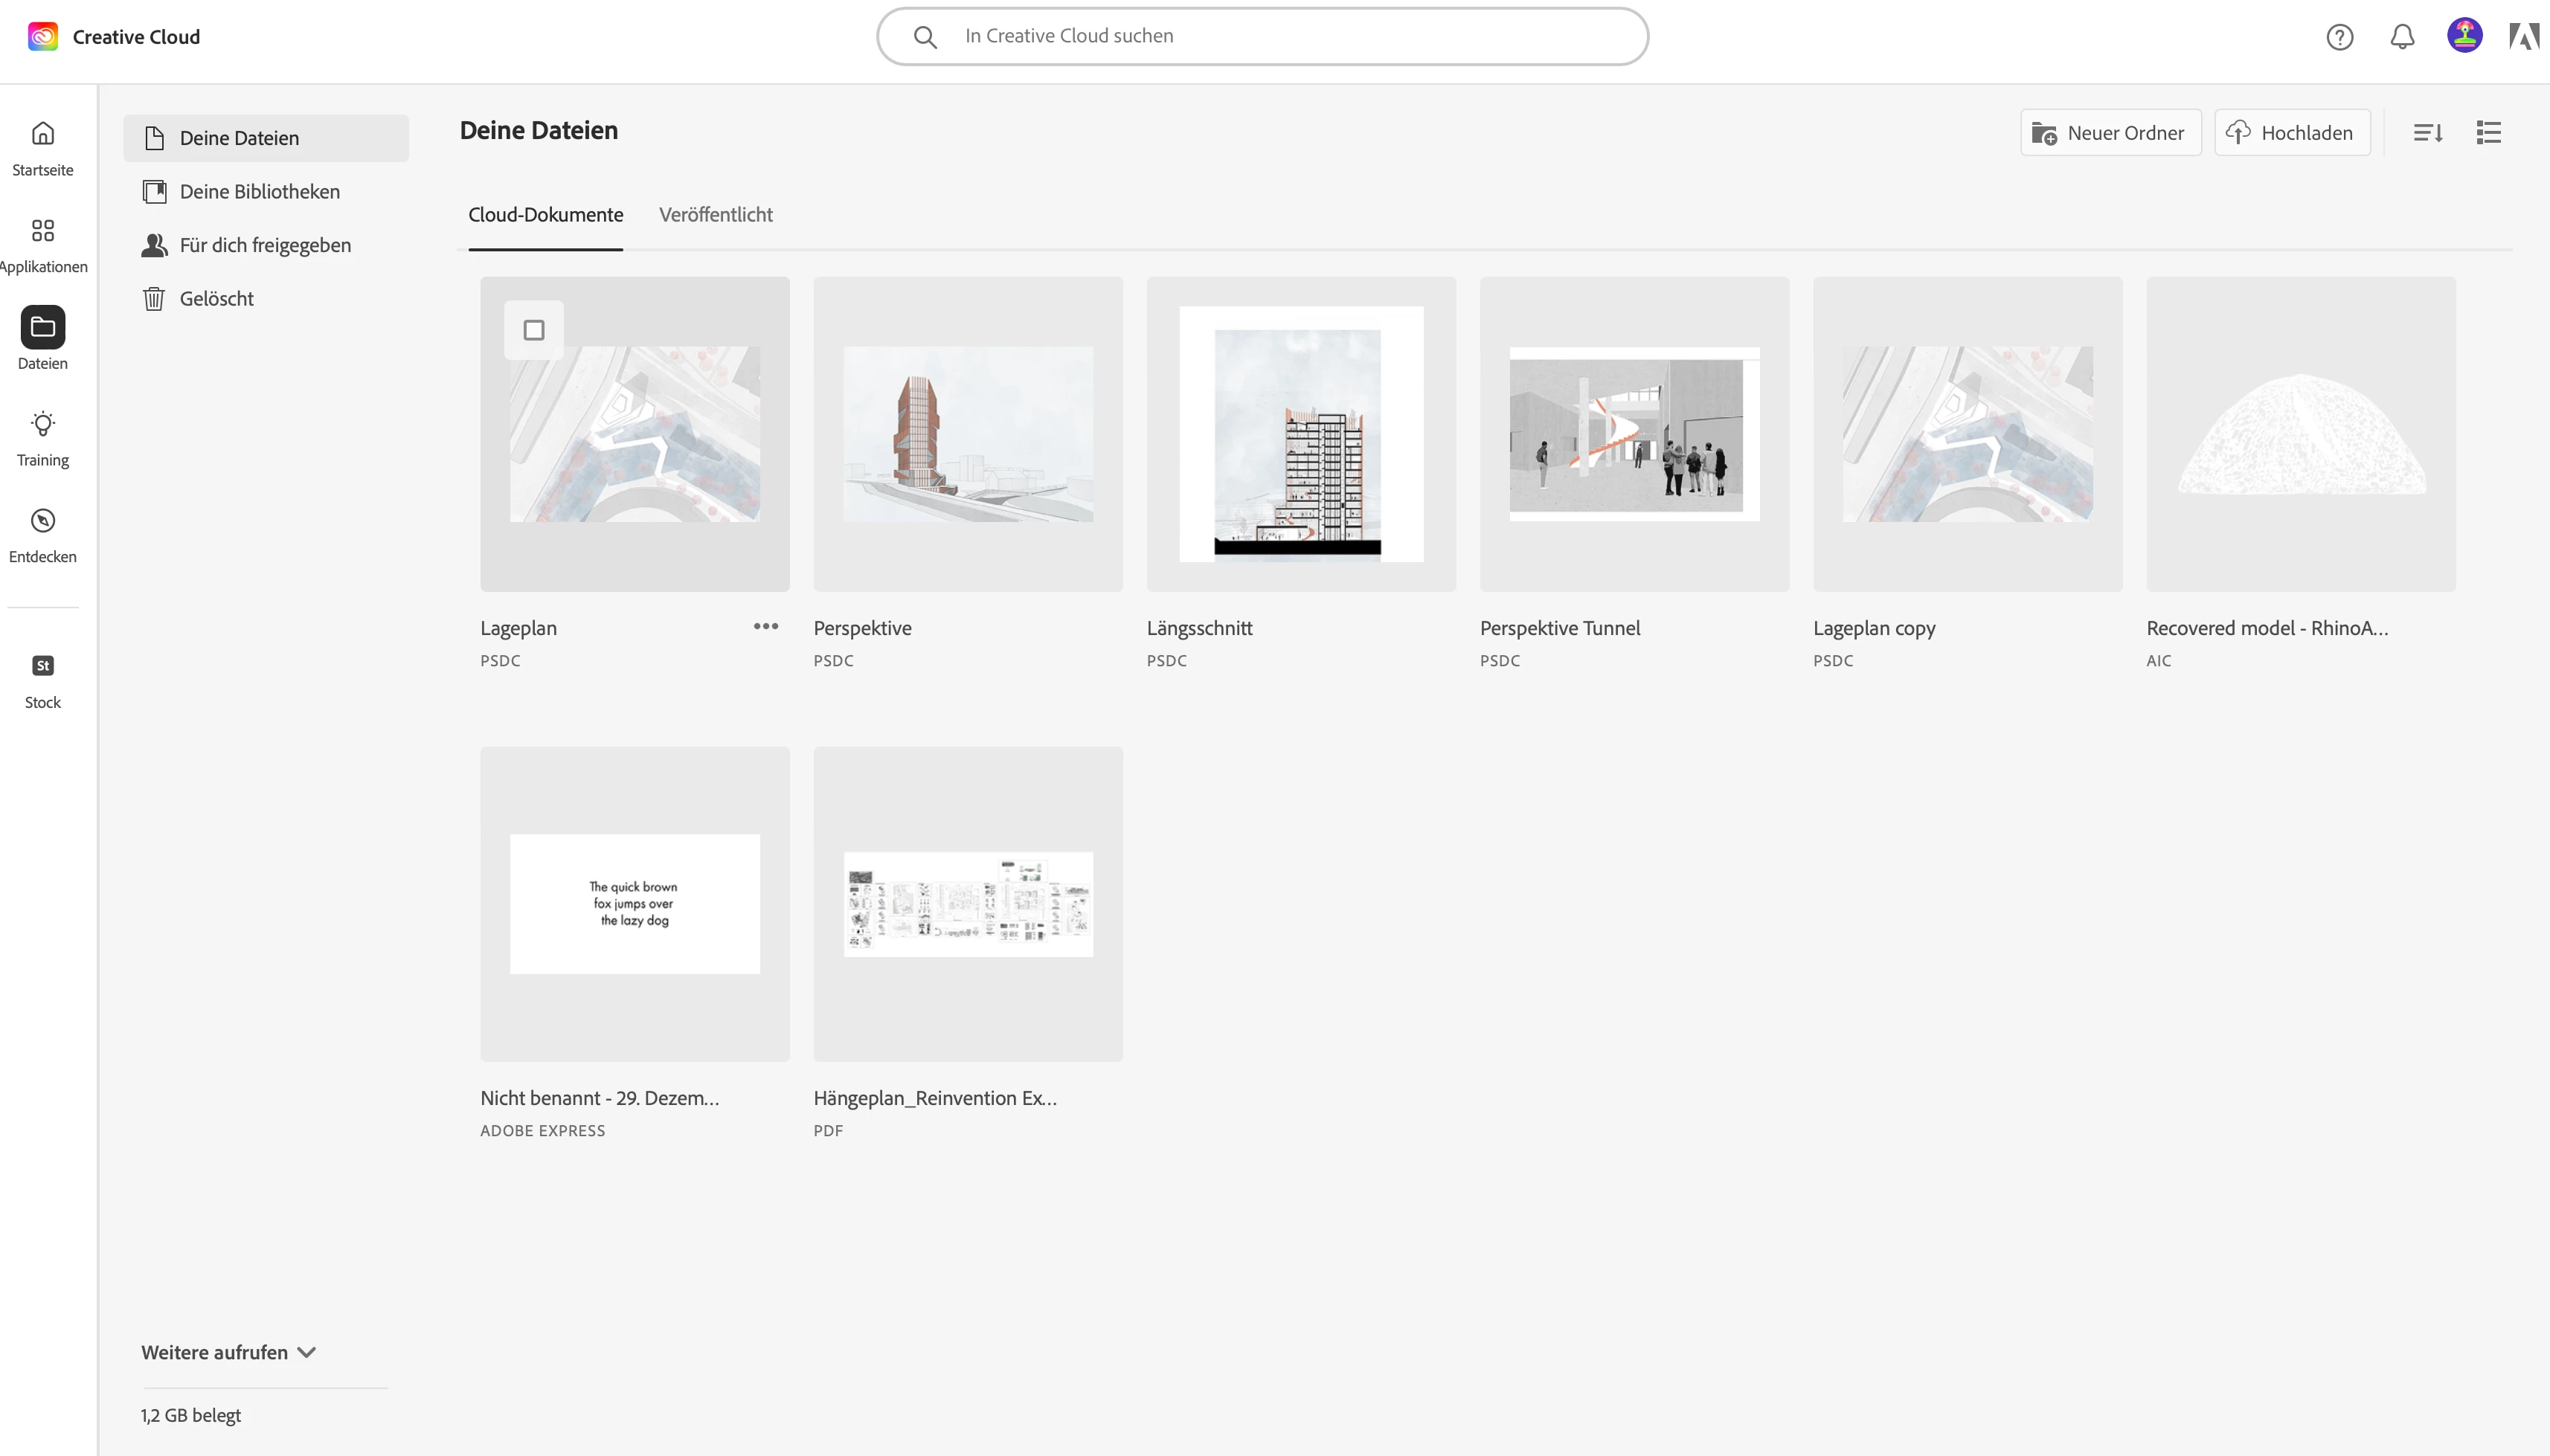Click the user profile avatar

(x=2464, y=36)
